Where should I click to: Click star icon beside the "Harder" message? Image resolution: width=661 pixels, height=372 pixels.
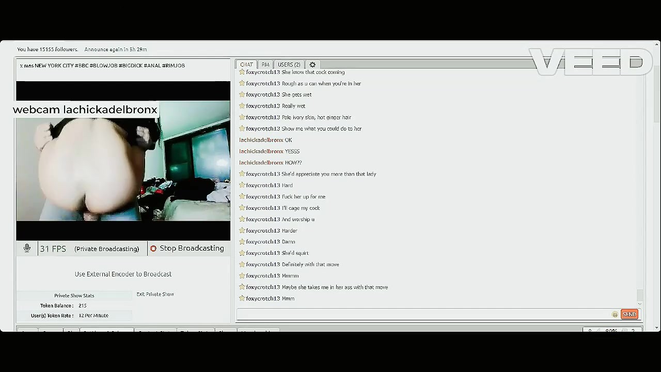242,230
